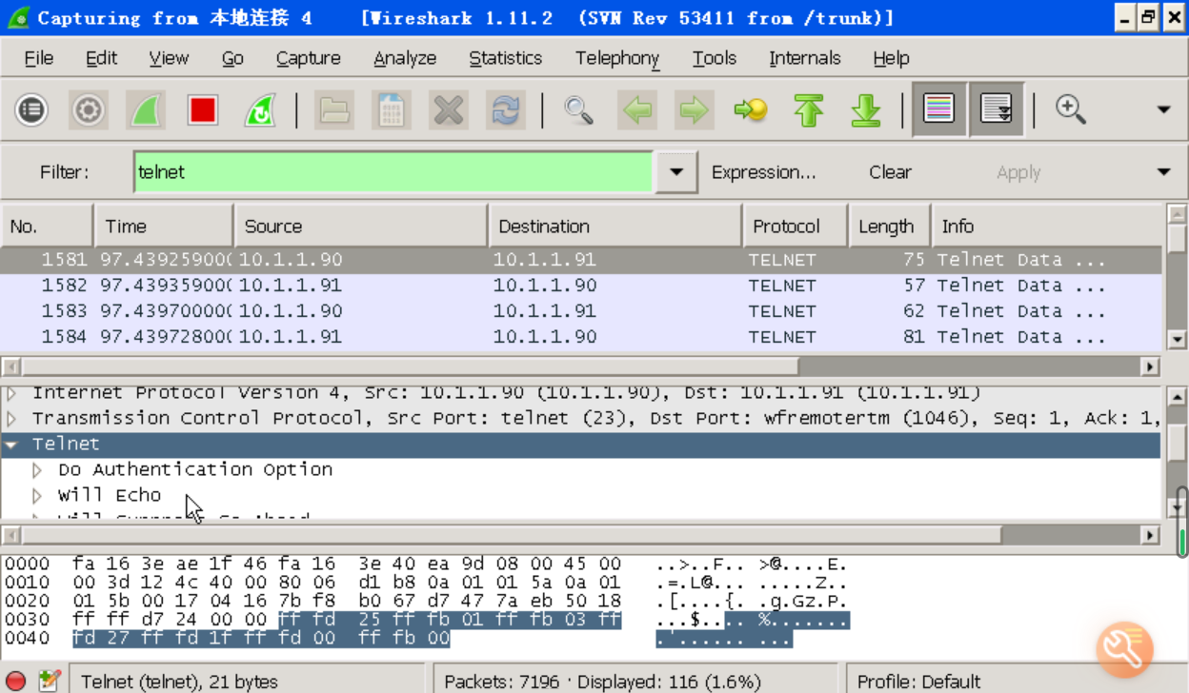Image resolution: width=1189 pixels, height=693 pixels.
Task: Clear the display filter
Action: (890, 172)
